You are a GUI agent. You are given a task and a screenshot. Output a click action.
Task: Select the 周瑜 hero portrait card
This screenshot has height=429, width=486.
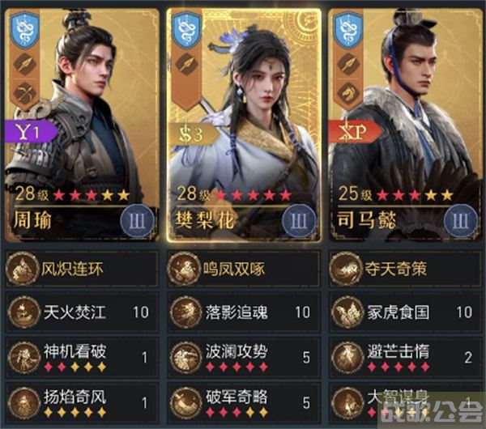click(82, 125)
